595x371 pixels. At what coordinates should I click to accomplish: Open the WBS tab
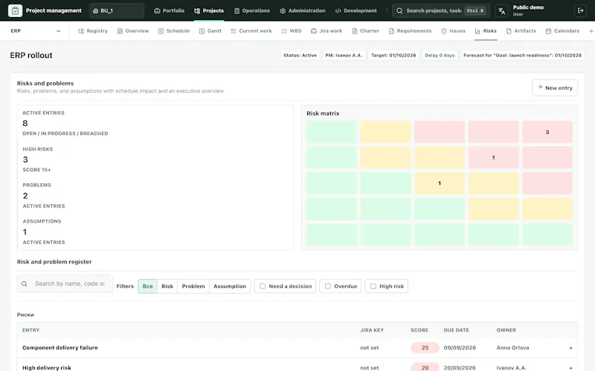291,31
